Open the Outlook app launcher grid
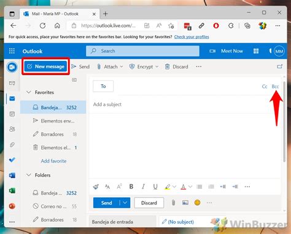This screenshot has height=234, width=291. tap(12, 51)
